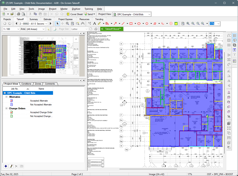The image size is (238, 176).
Task: Open the Rectangle tool dropdown arrow
Action: point(135,23)
